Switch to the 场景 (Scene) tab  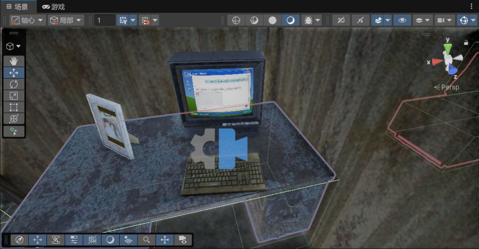pyautogui.click(x=17, y=7)
